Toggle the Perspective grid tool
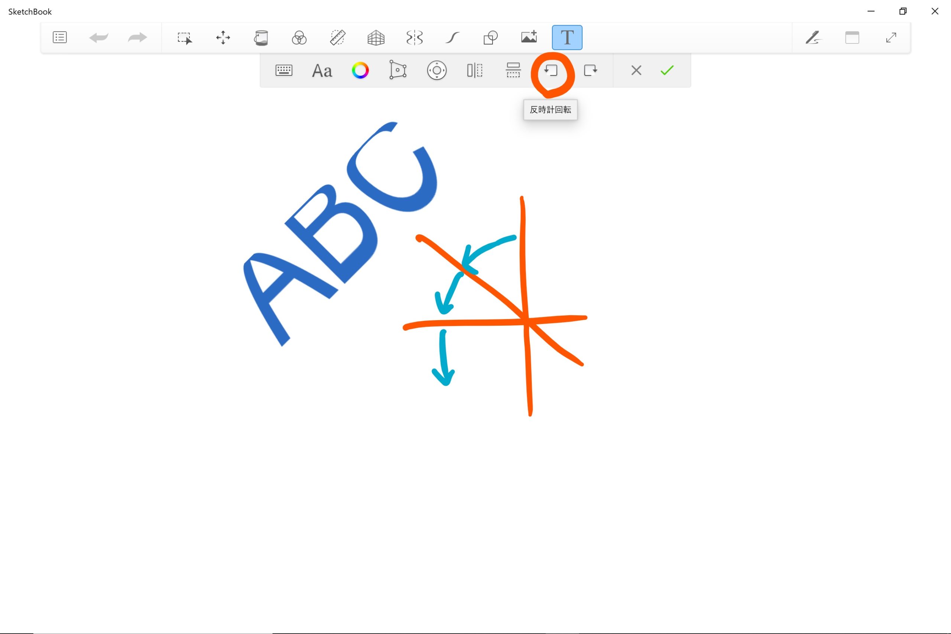951x634 pixels. 376,38
